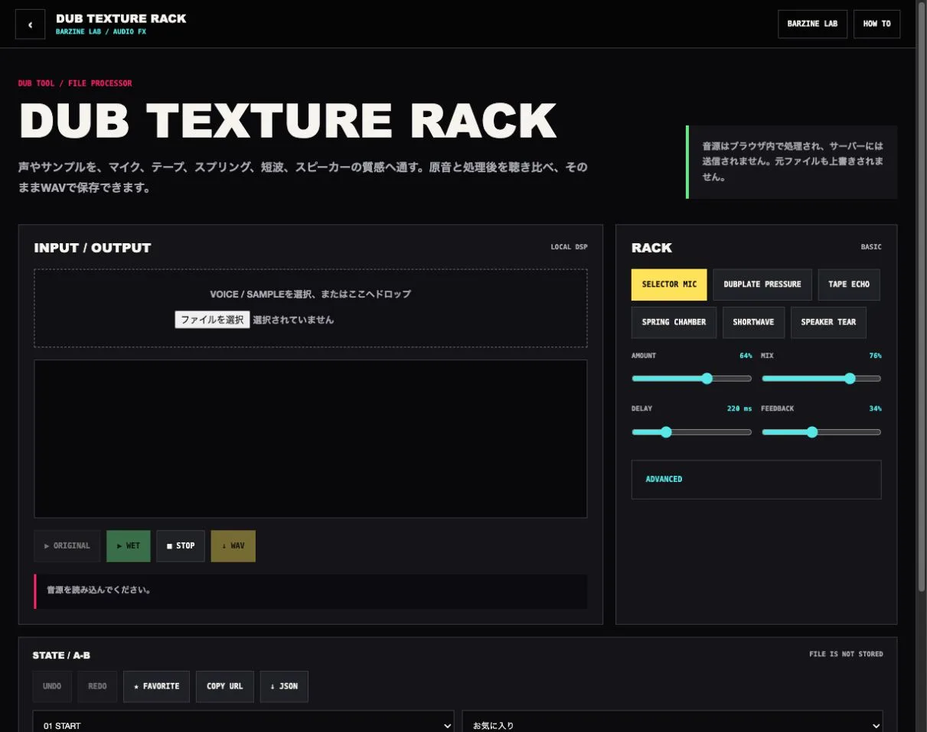Image resolution: width=927 pixels, height=732 pixels.
Task: Adjust the DELAY slider
Action: coord(691,432)
